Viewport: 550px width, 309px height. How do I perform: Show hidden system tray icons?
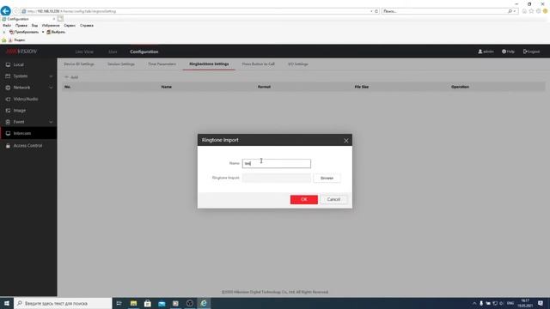[474, 303]
